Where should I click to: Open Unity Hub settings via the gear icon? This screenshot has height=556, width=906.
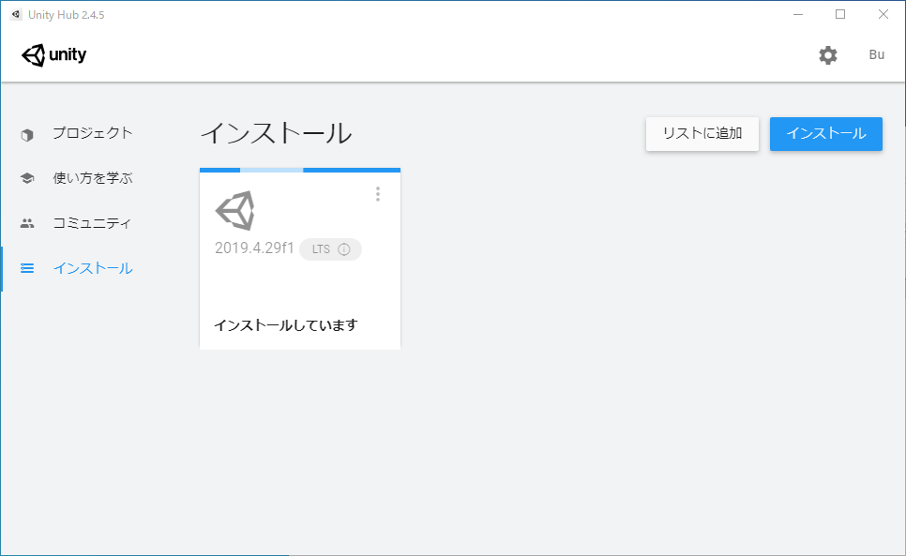827,54
